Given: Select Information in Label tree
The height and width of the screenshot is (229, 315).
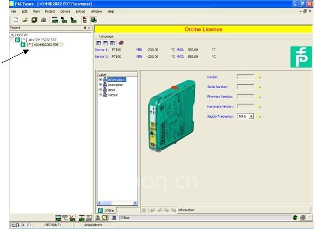Looking at the screenshot, I should (116, 80).
